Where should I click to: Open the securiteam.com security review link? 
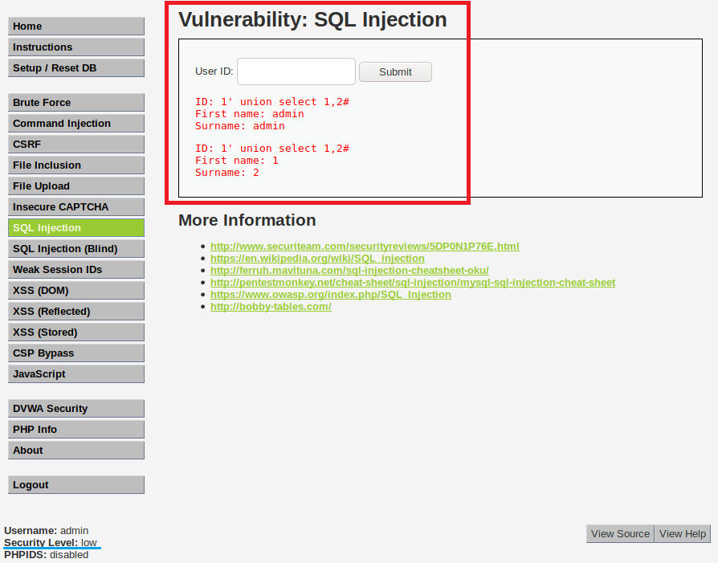coord(365,247)
